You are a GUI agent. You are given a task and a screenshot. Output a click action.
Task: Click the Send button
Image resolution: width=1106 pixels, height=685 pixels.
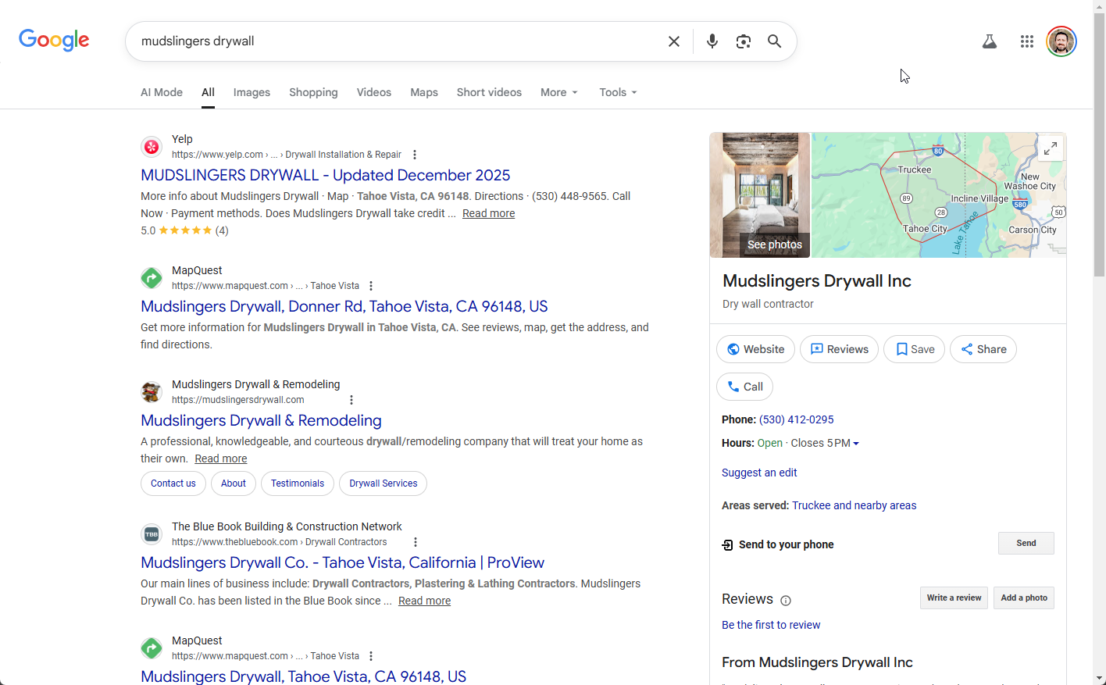point(1026,544)
